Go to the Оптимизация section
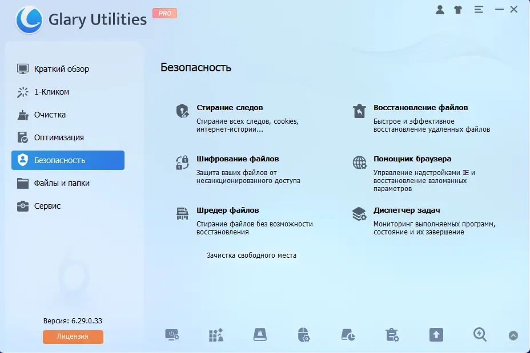Screen dimensions: 530x353 (67, 137)
